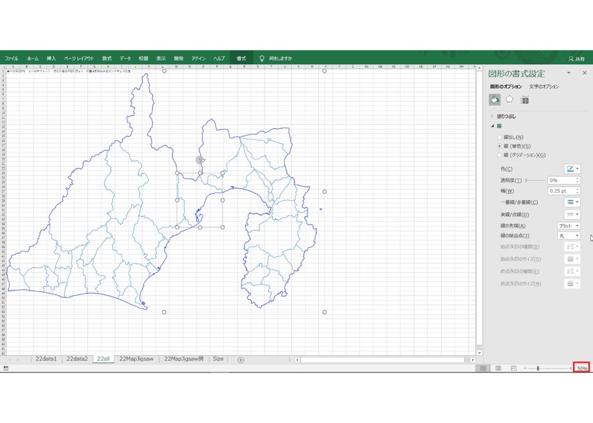Open the 線の結合点(J) dropdown
The image size is (593, 423).
coord(569,236)
